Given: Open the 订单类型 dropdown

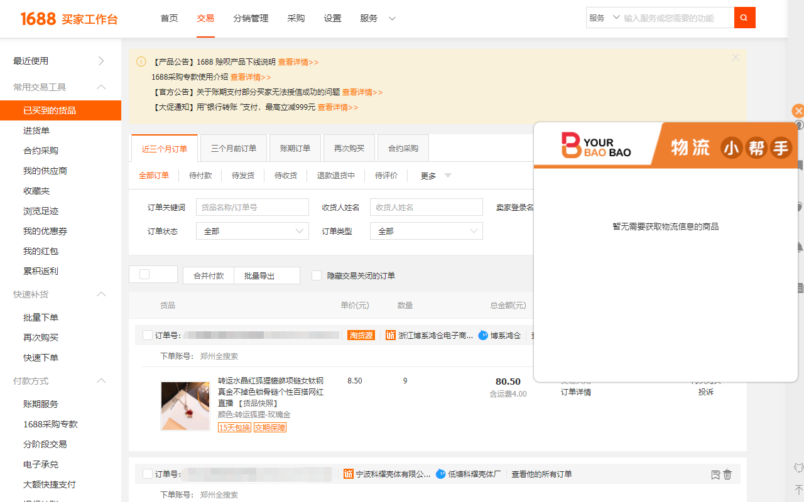Looking at the screenshot, I should click(x=426, y=231).
